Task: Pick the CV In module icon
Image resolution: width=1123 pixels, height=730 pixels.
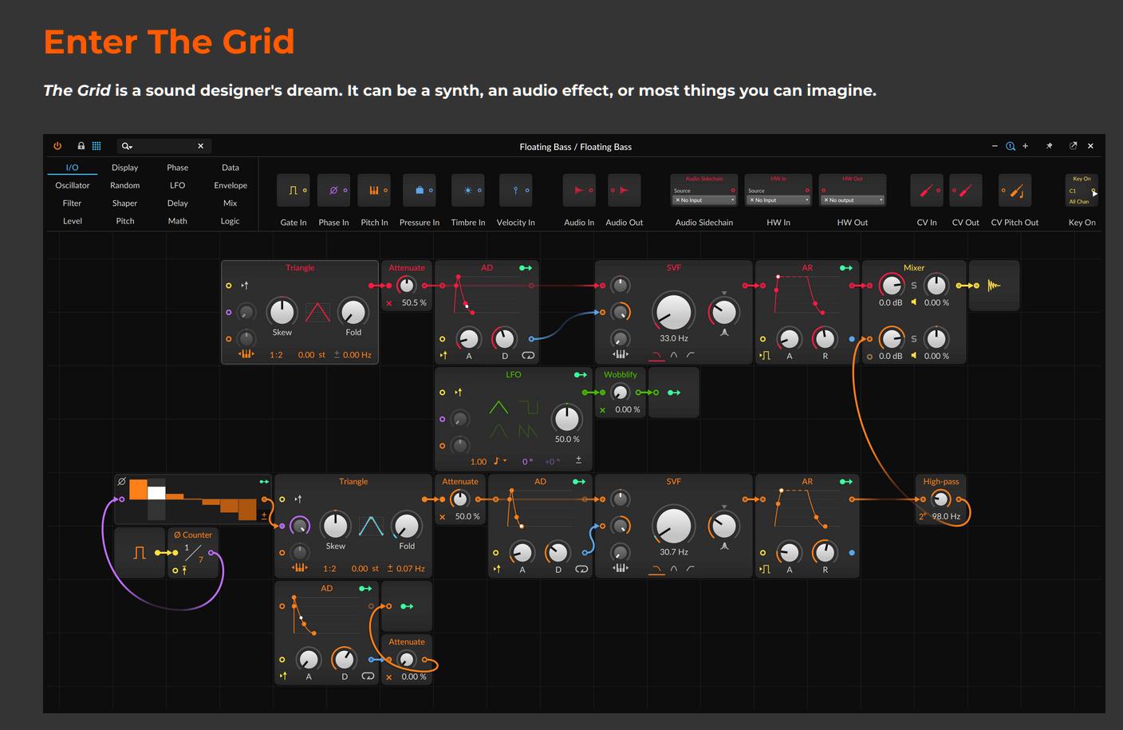Action: click(927, 191)
